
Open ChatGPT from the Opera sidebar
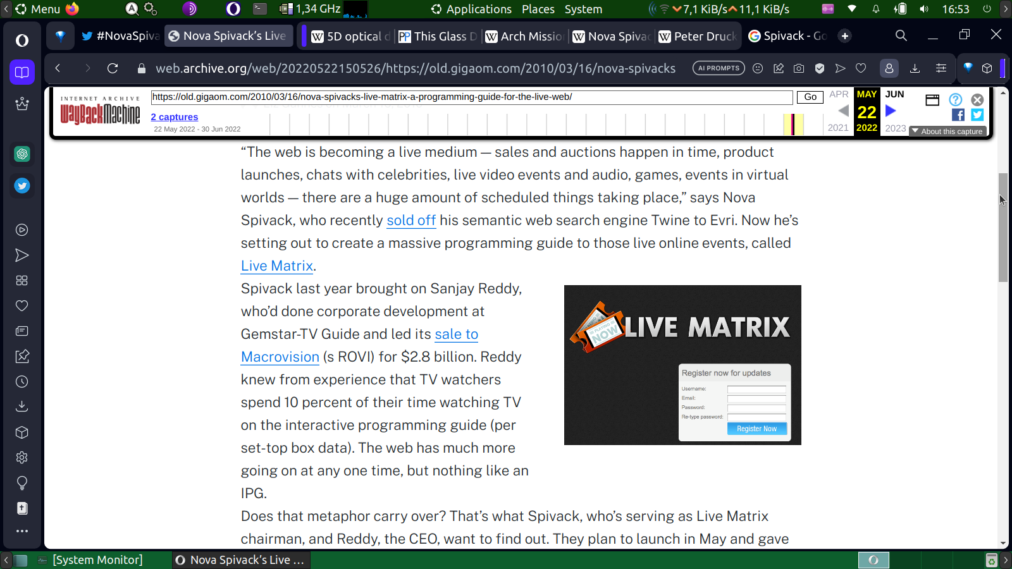tap(22, 154)
